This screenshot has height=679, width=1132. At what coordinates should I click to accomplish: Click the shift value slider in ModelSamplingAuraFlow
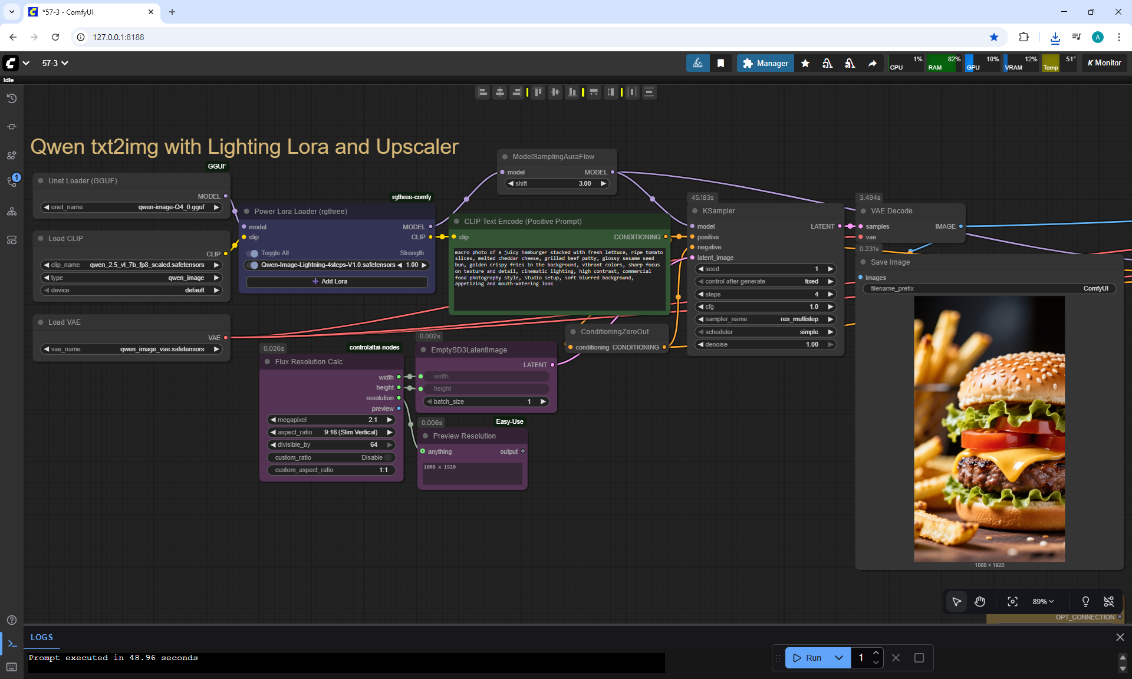tap(557, 183)
